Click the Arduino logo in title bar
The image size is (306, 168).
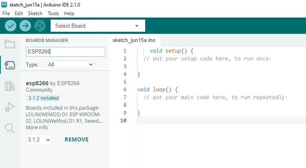tap(4, 4)
